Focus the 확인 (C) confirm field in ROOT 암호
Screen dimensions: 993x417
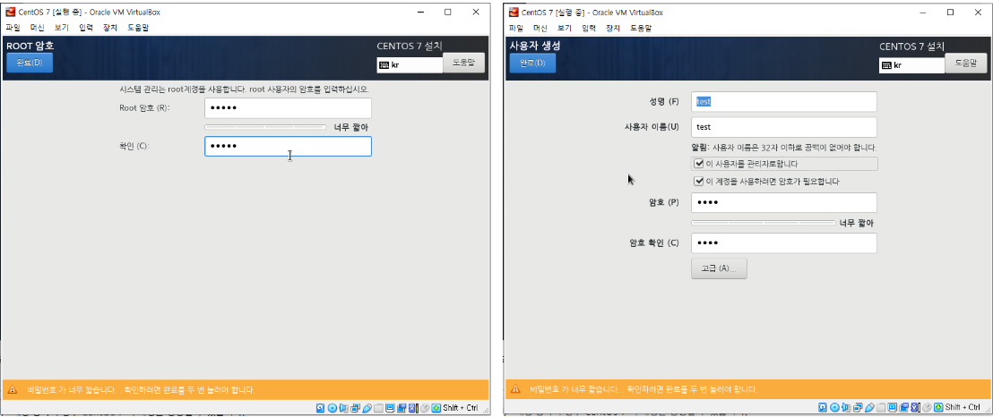(x=288, y=146)
